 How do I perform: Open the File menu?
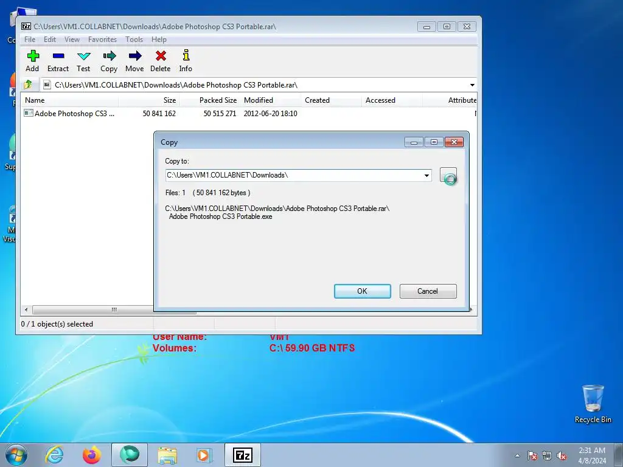(29, 40)
